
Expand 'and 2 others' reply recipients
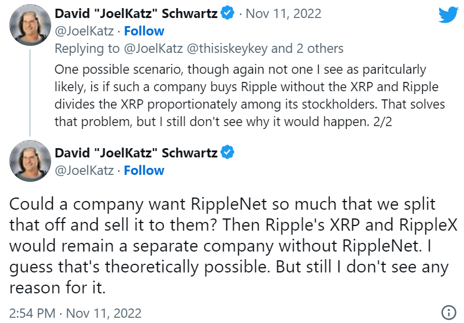coord(307,49)
